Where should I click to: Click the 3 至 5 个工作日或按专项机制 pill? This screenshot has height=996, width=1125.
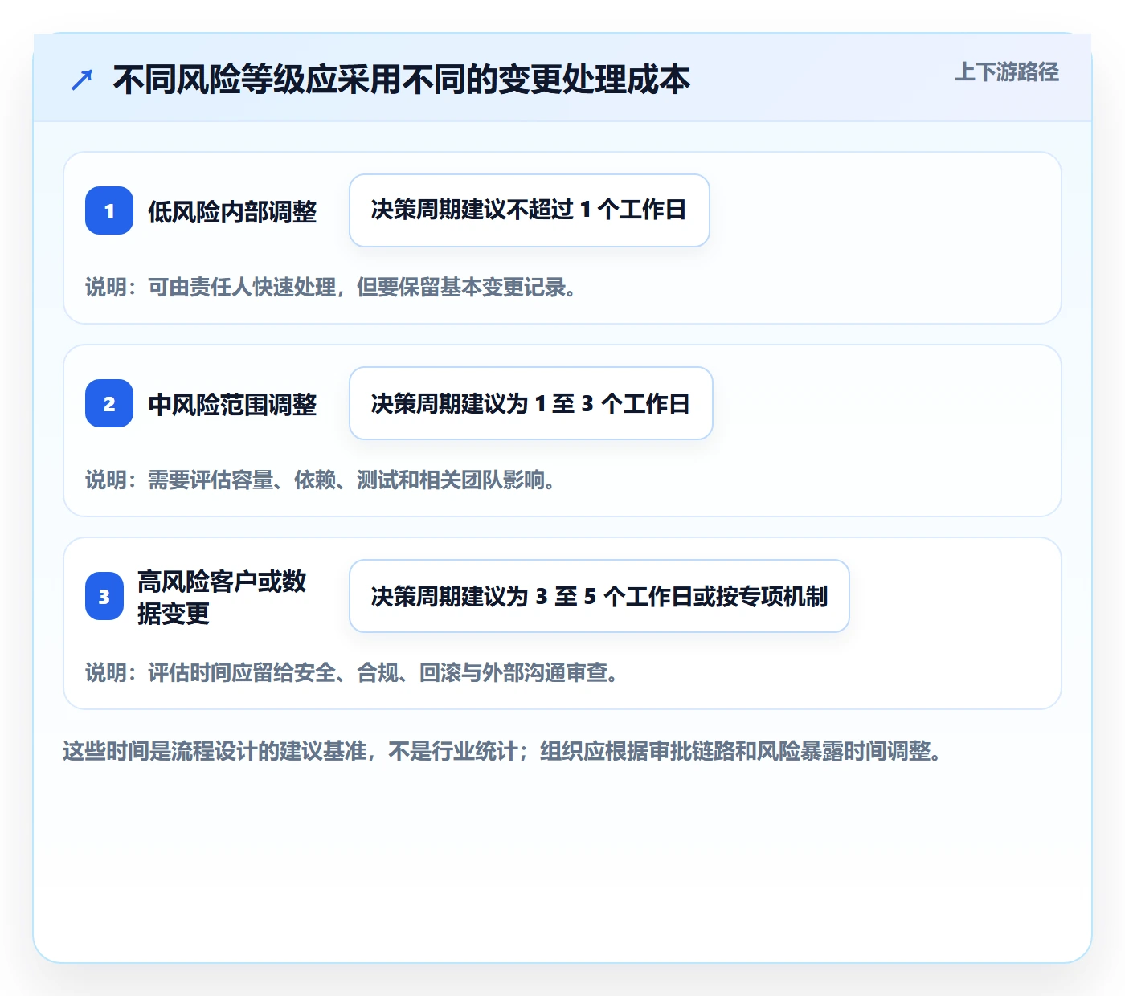pyautogui.click(x=599, y=596)
